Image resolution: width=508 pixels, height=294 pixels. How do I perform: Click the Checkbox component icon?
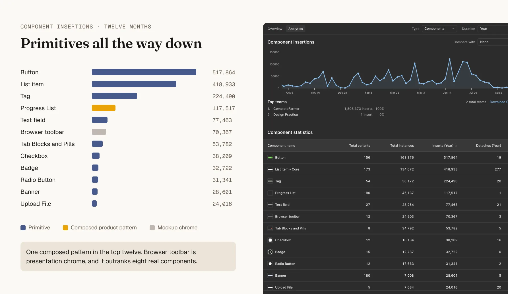point(270,240)
